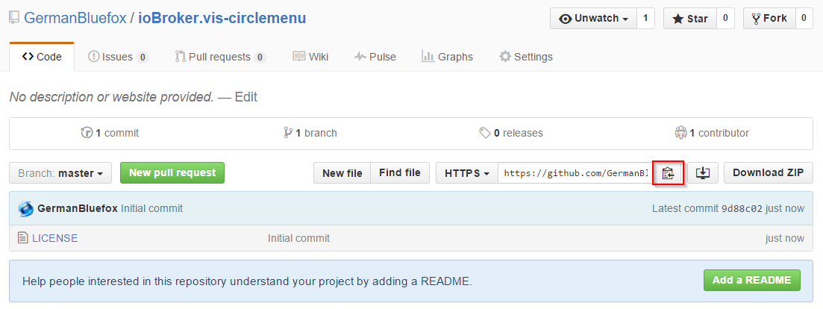Image resolution: width=823 pixels, height=309 pixels.
Task: Click the Add a README button
Action: [x=751, y=281]
